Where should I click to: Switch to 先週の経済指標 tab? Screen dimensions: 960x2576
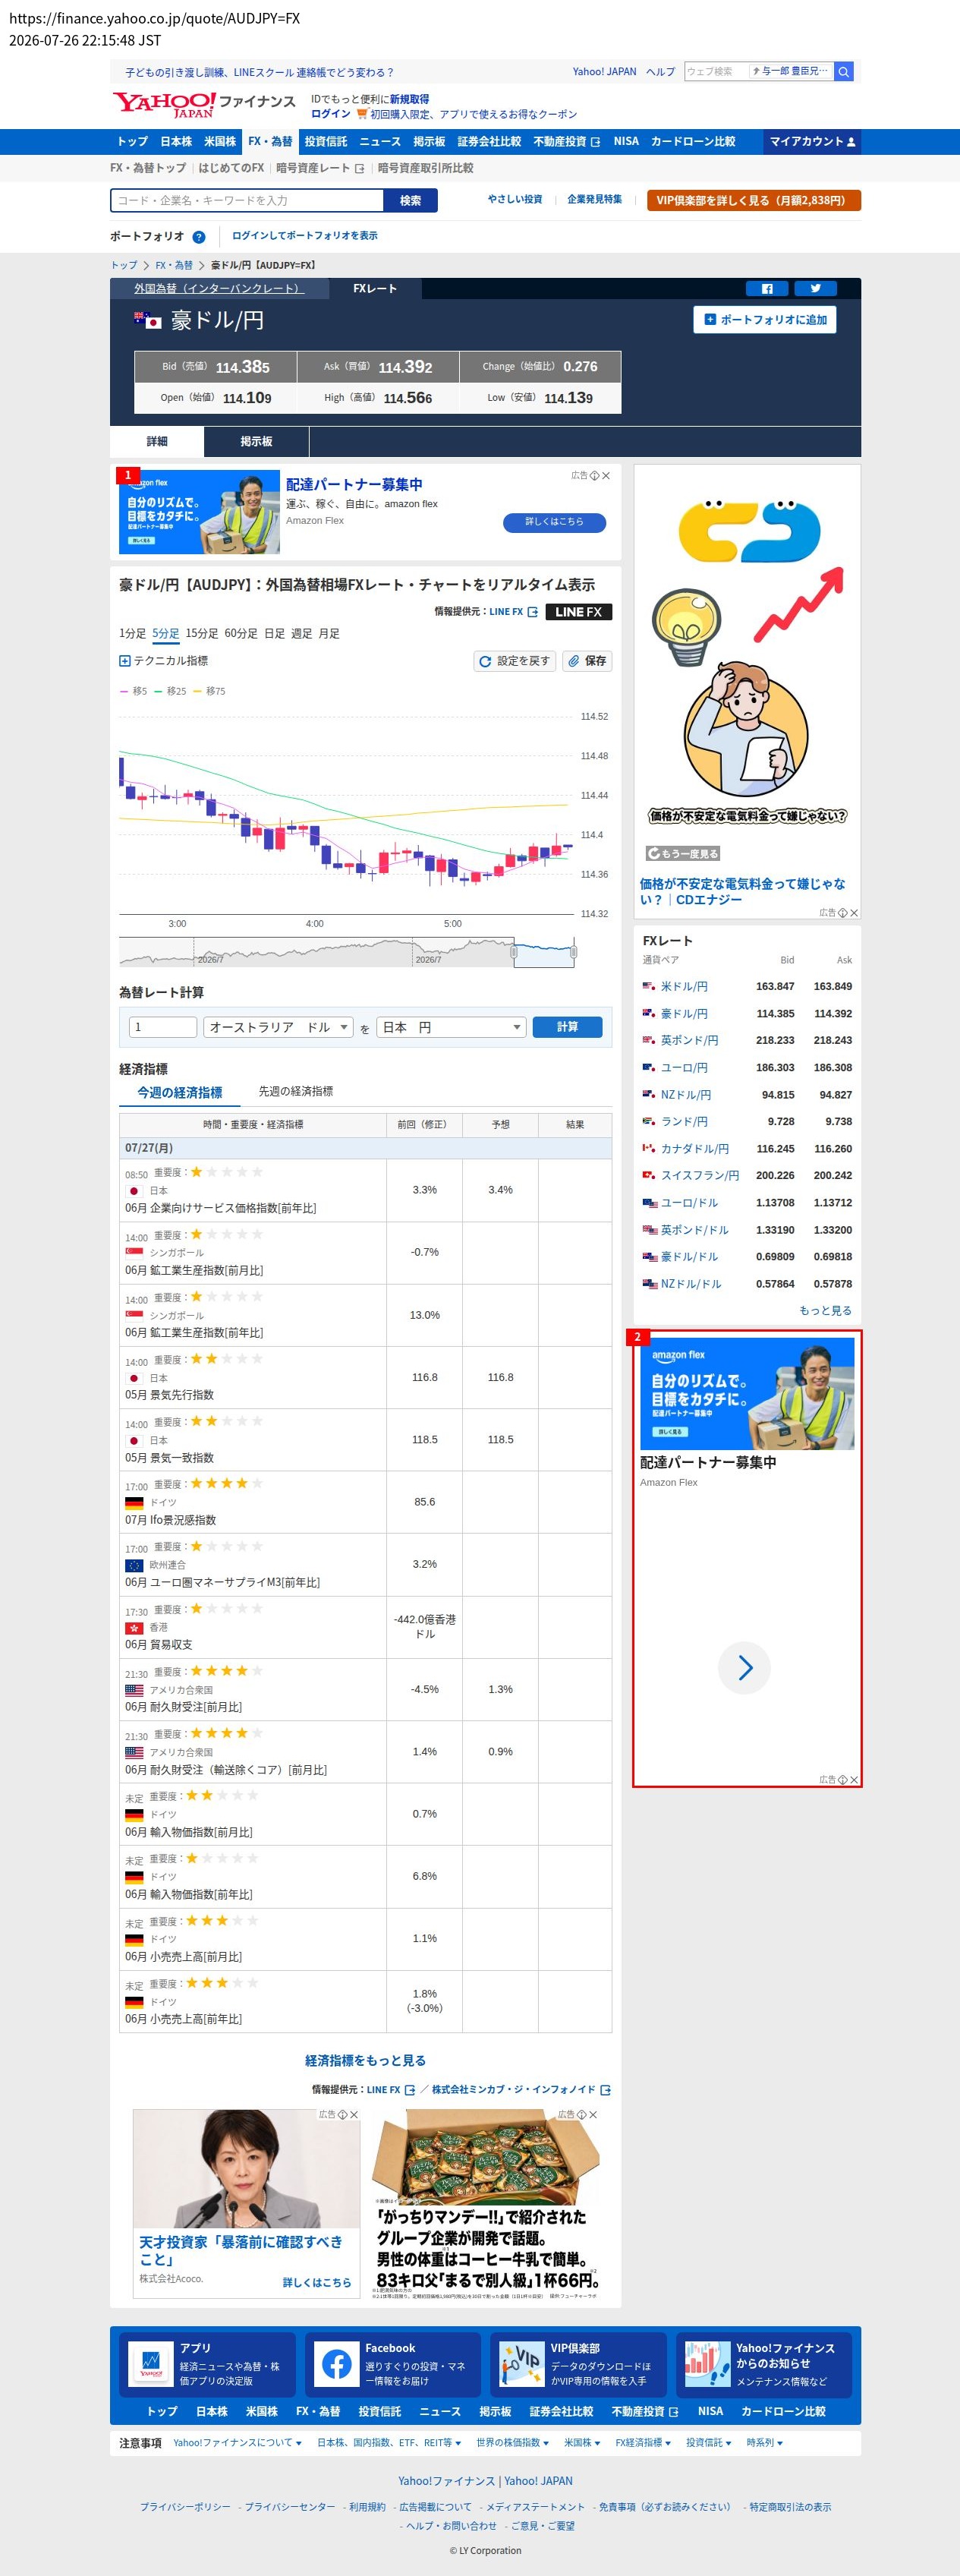click(x=296, y=1091)
